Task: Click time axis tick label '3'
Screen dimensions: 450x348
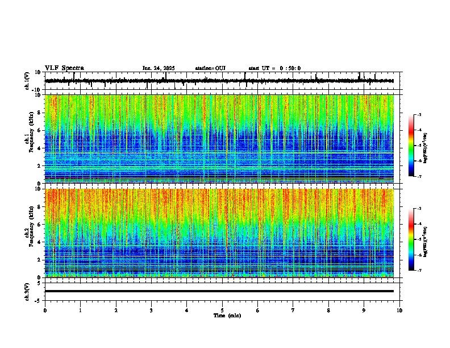Action: tap(151, 310)
